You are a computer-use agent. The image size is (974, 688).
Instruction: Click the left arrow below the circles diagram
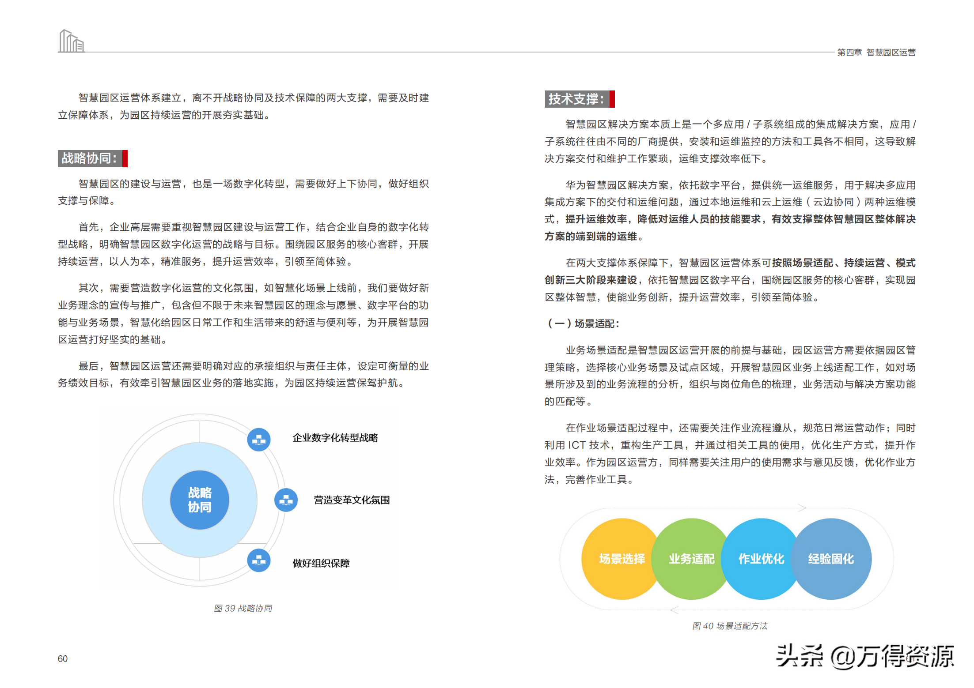tap(675, 610)
